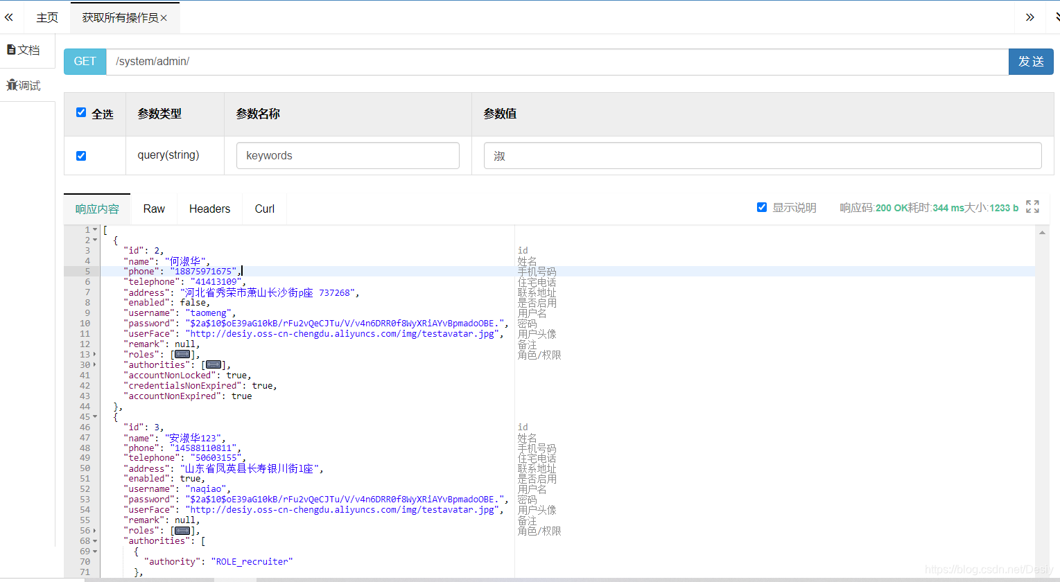Open the 主页 home tab
This screenshot has height=582, width=1060.
(47, 17)
